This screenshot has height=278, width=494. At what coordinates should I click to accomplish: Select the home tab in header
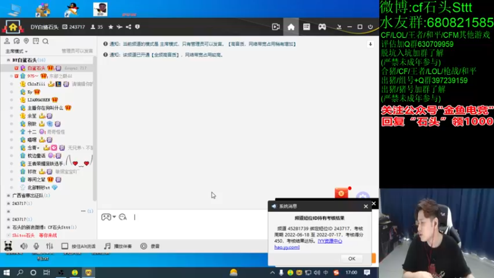pyautogui.click(x=291, y=27)
